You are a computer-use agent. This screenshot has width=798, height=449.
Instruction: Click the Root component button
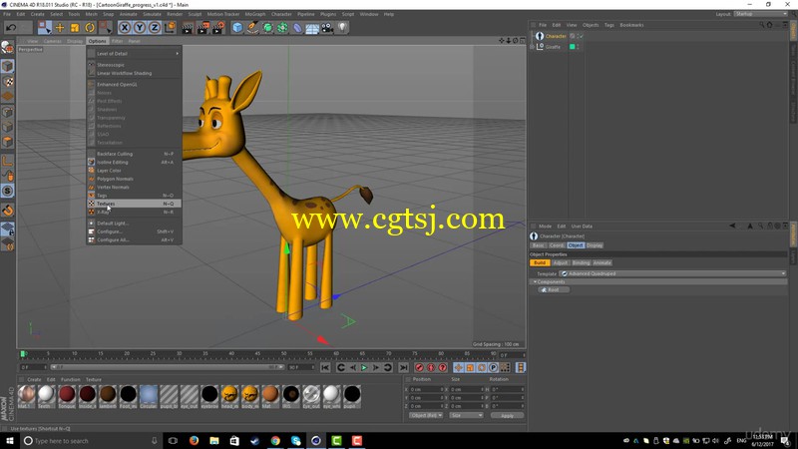point(554,289)
